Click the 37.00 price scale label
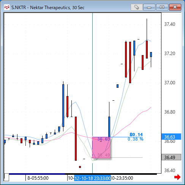The width and height of the screenshot is (185, 185). tap(169, 83)
